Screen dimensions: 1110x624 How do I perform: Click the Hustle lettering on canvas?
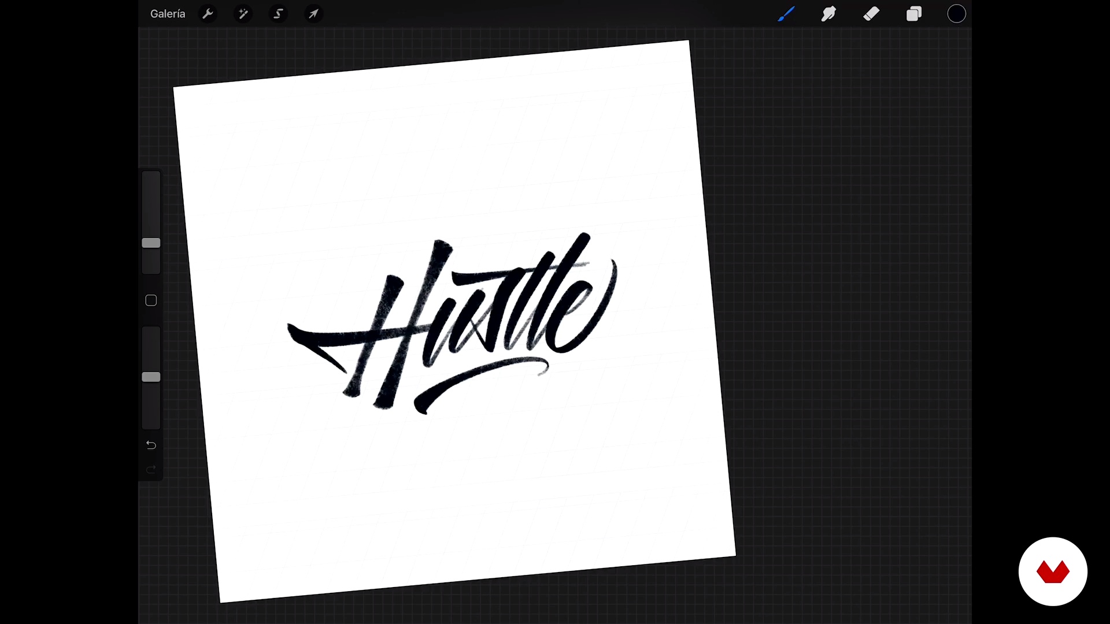coord(453,324)
